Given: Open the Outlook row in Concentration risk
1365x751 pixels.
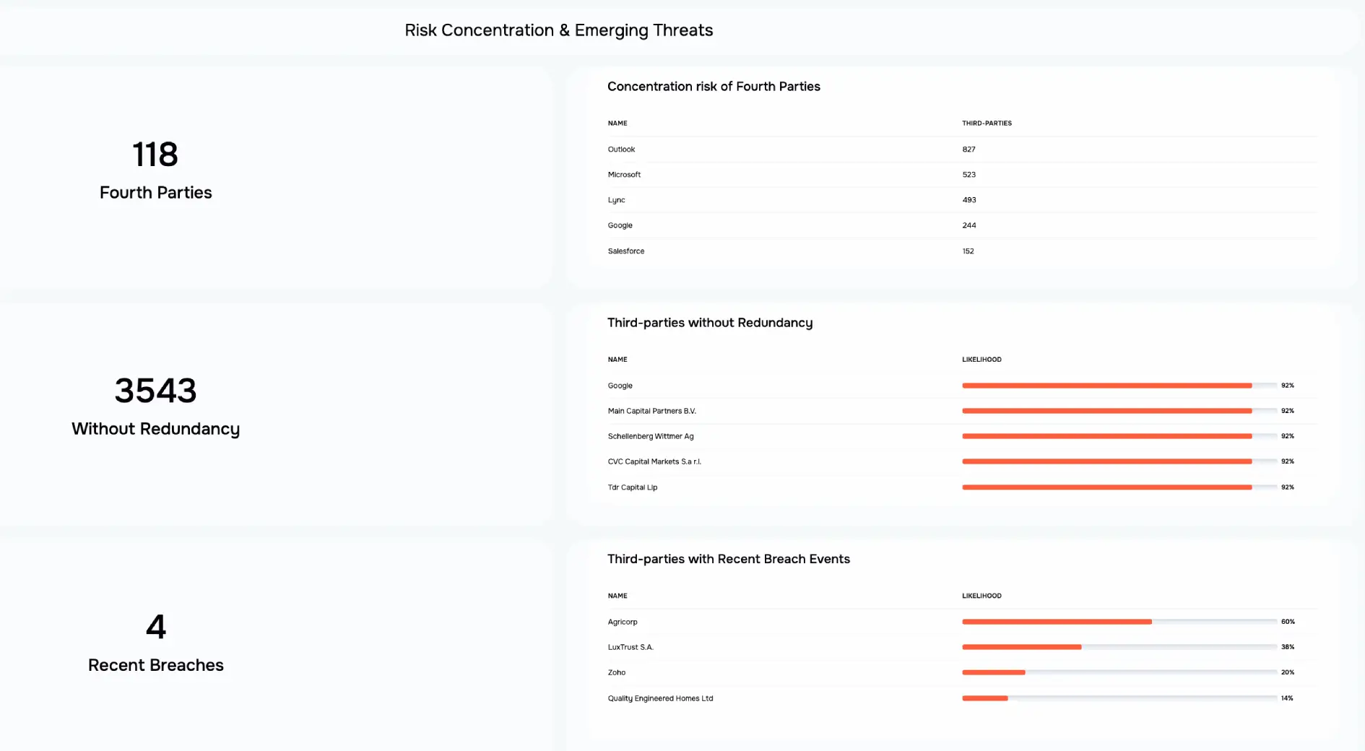Looking at the screenshot, I should click(x=621, y=149).
